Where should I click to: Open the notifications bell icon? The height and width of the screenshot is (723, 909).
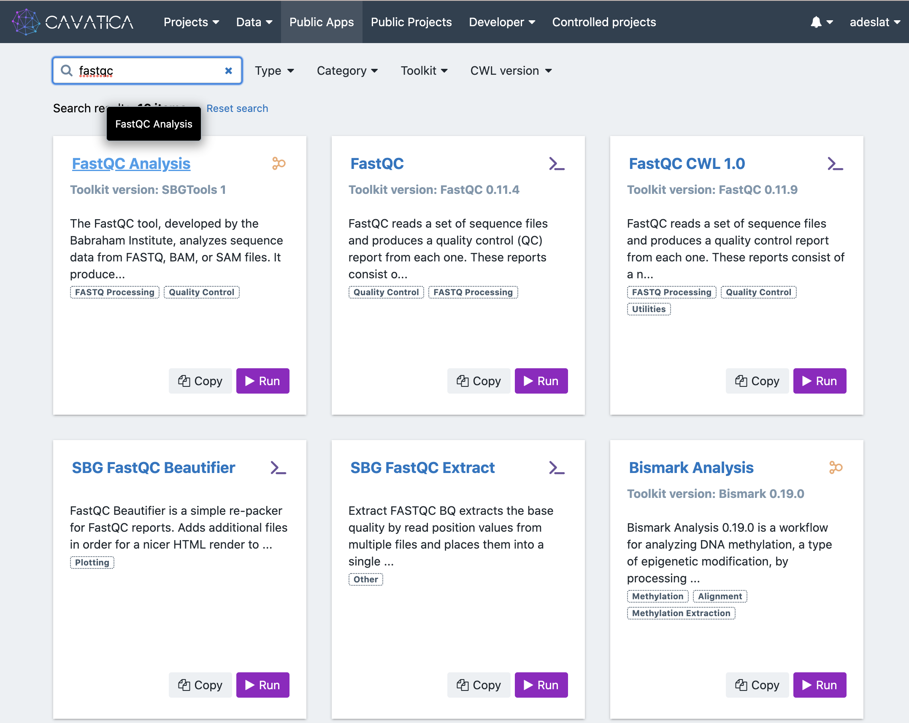(816, 22)
